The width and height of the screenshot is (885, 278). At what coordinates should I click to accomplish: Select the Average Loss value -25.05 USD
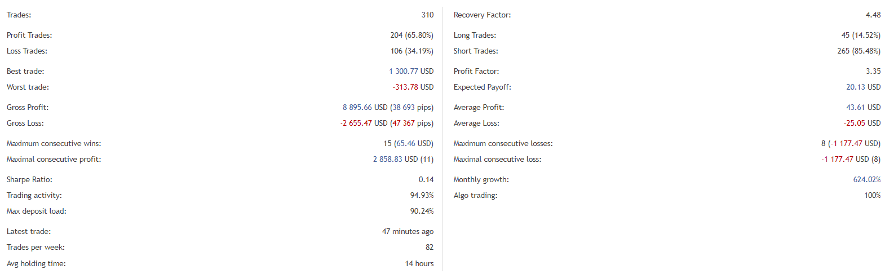(862, 123)
